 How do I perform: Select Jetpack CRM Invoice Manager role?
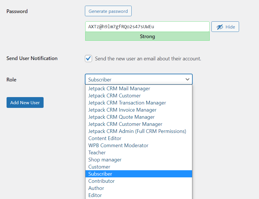(122, 110)
